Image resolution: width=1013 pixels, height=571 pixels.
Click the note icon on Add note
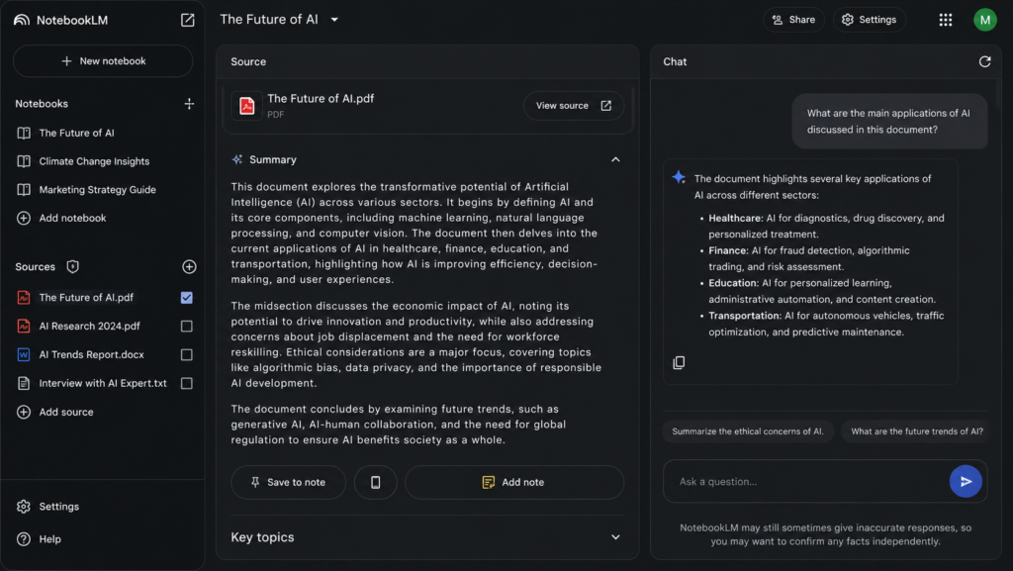[489, 482]
